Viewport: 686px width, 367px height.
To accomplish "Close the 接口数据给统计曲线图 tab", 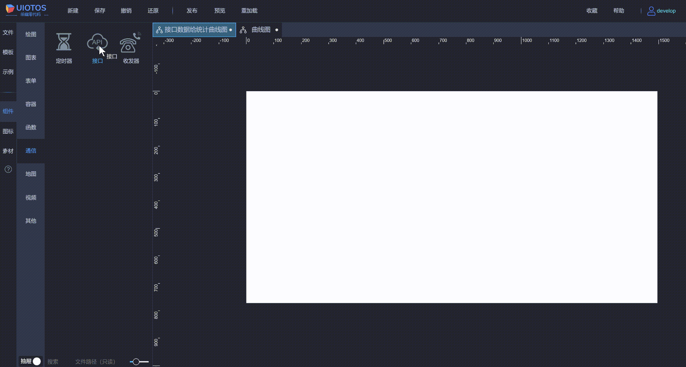I will pos(231,30).
